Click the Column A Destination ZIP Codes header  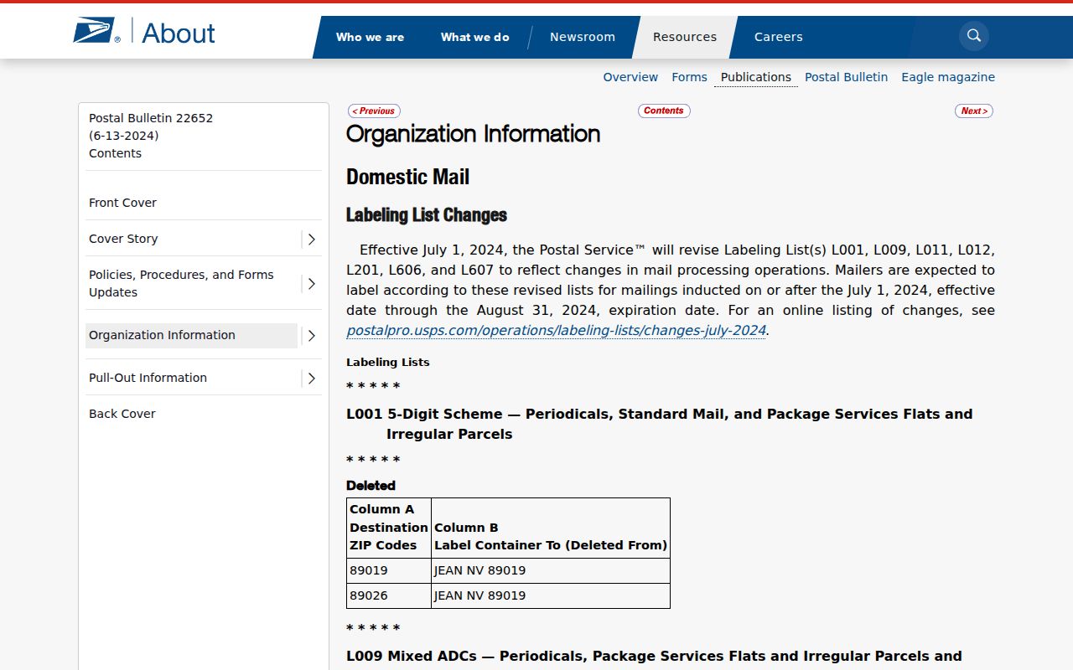point(389,528)
